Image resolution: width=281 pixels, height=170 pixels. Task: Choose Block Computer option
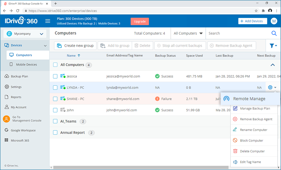click(254, 140)
